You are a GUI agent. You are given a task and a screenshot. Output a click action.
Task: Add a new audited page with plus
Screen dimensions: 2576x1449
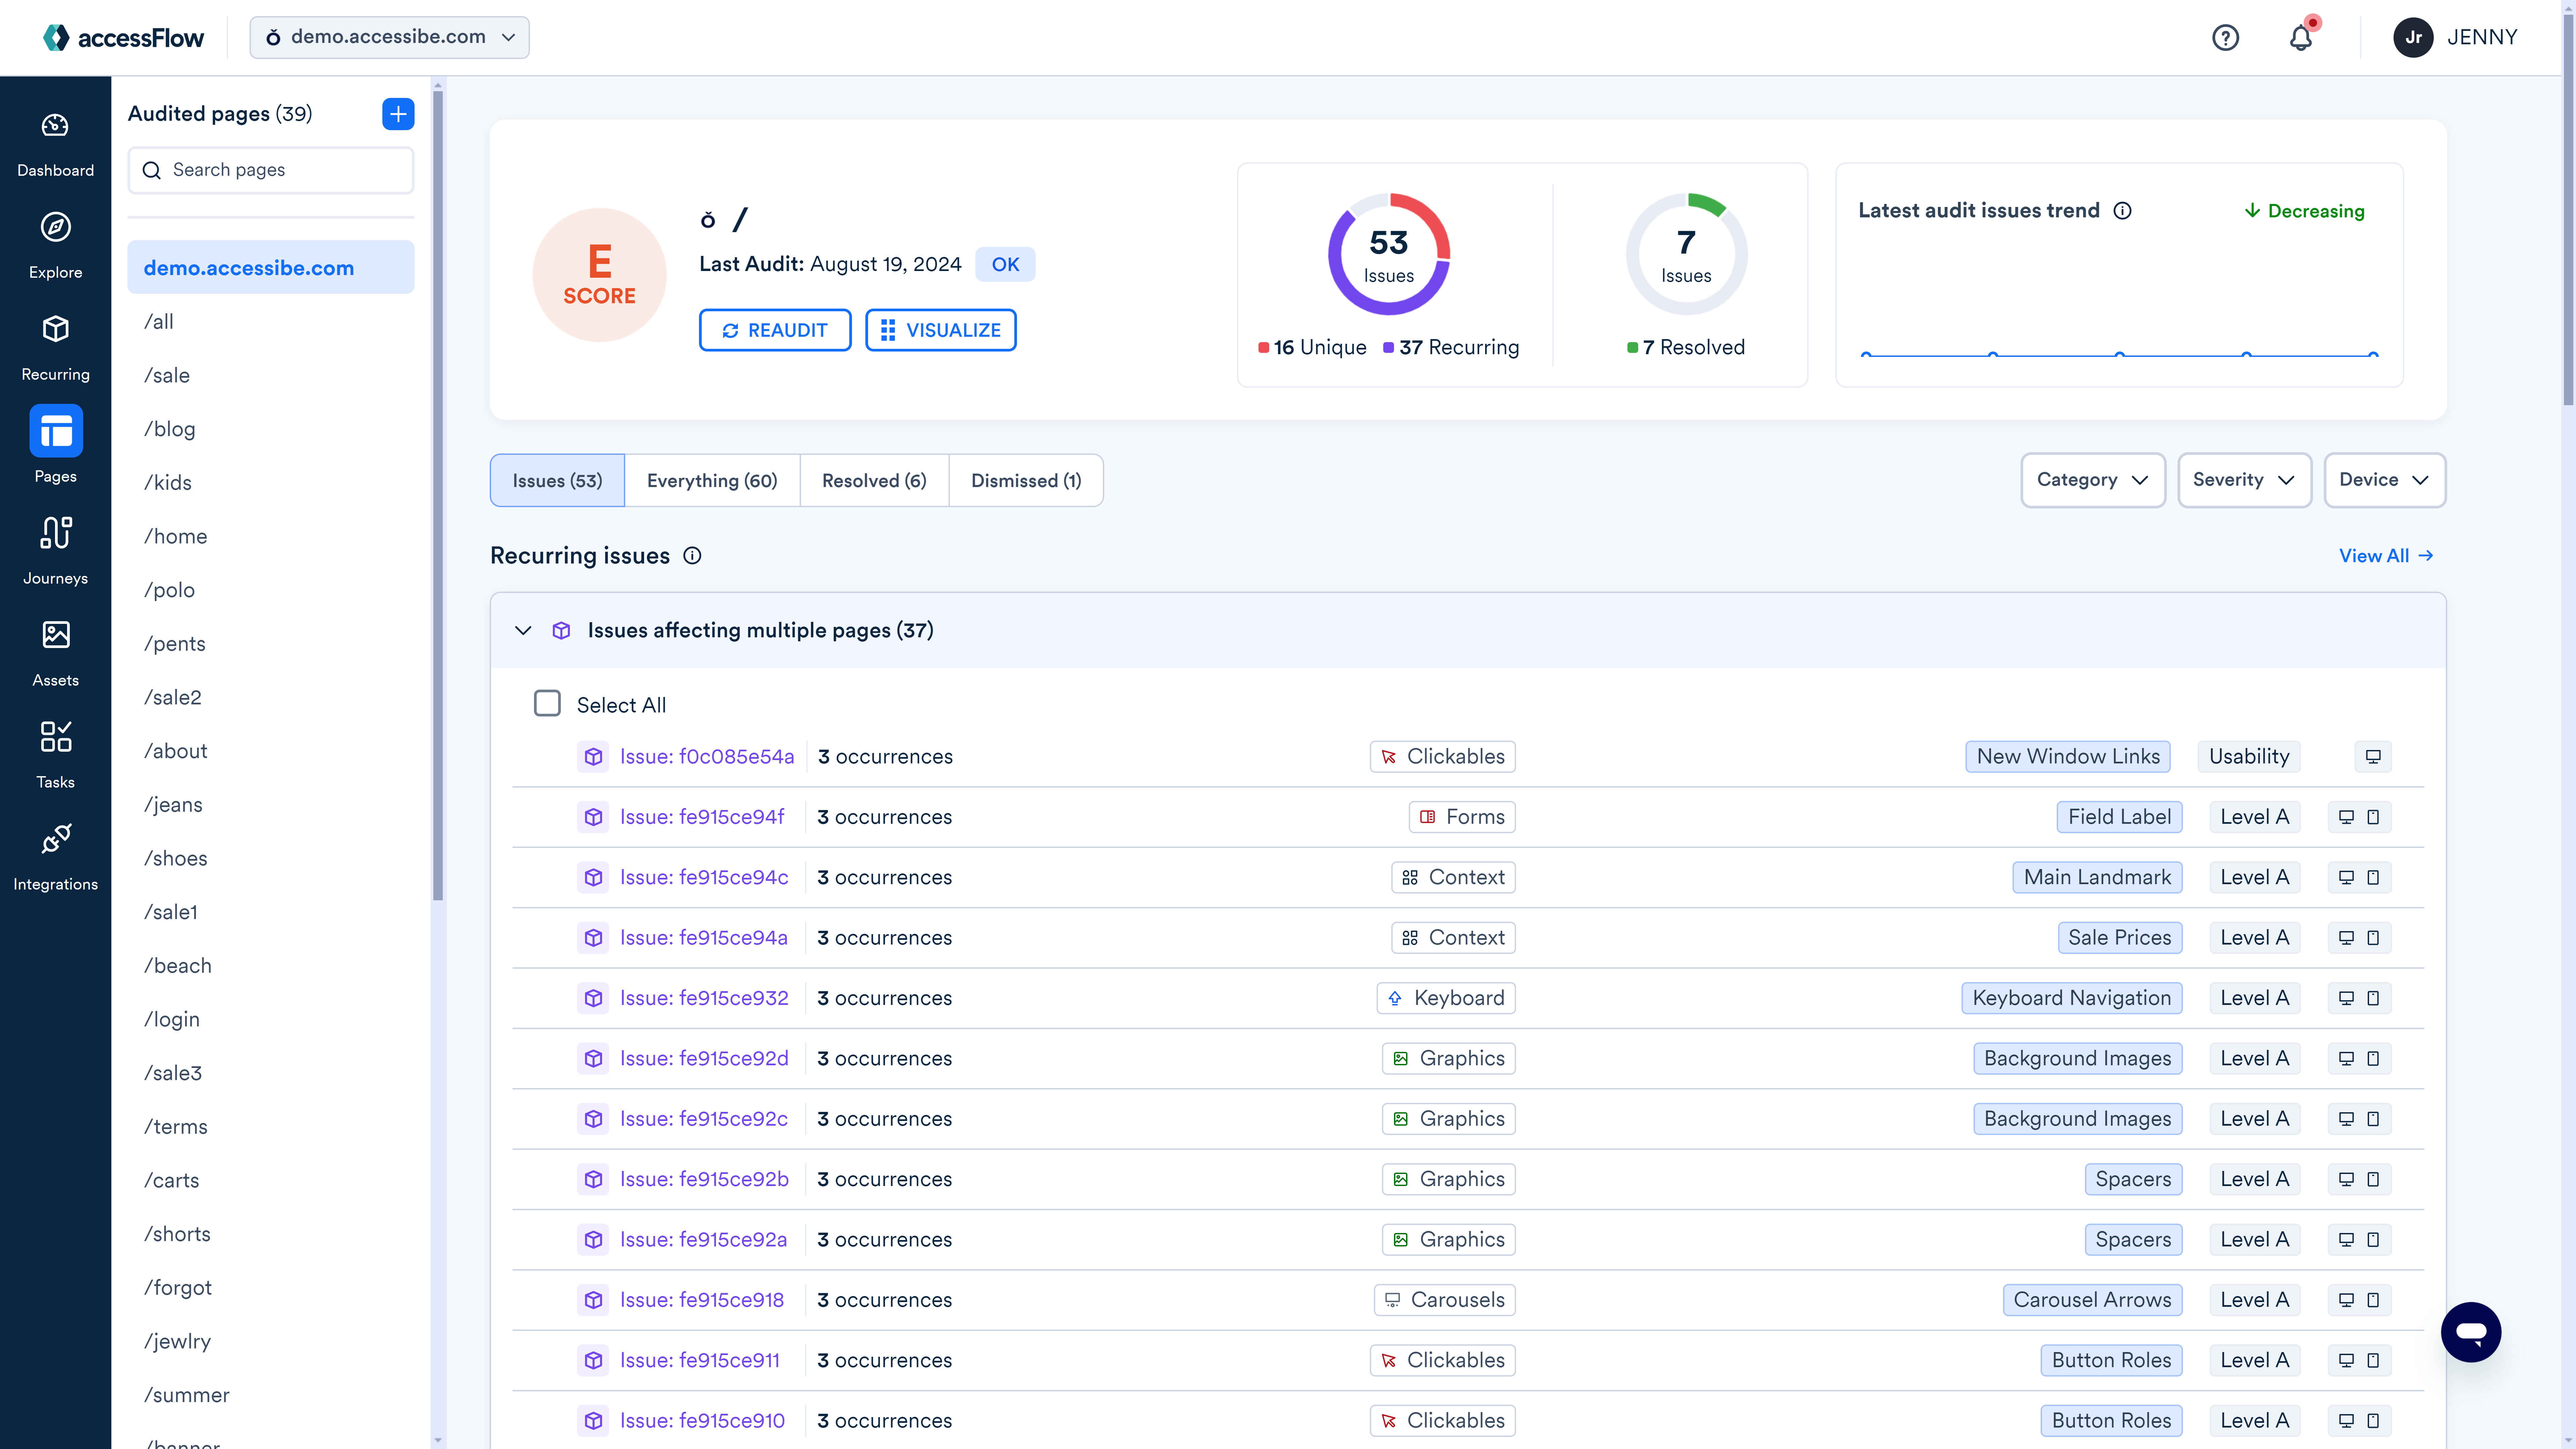[398, 114]
